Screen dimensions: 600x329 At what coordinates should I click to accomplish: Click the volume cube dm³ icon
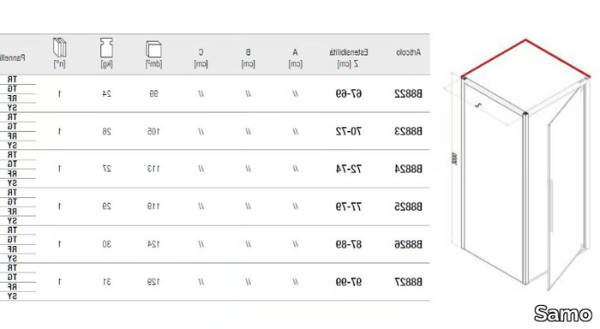click(x=153, y=50)
